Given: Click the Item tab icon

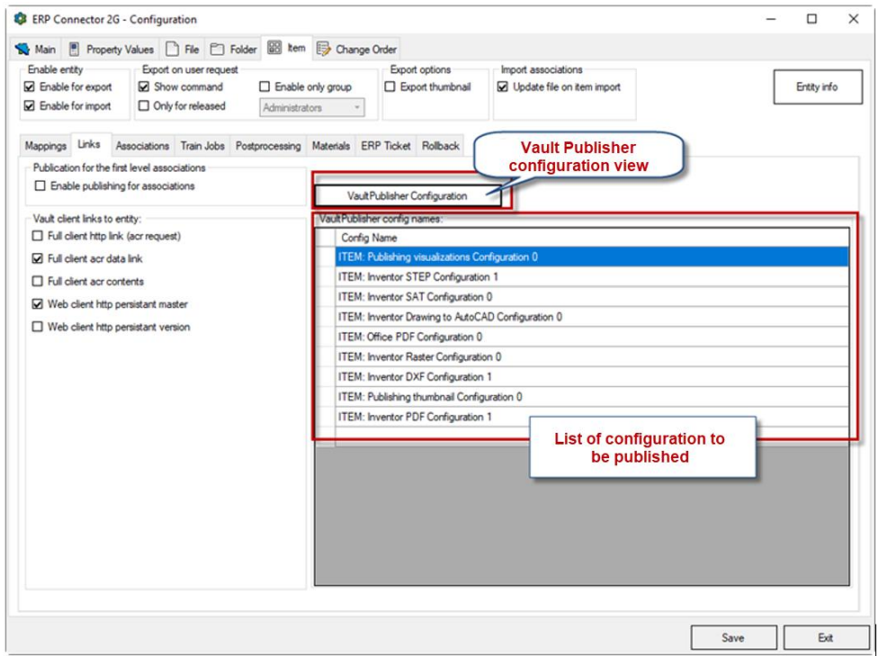Looking at the screenshot, I should click(x=274, y=49).
